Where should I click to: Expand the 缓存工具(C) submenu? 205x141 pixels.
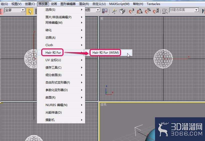coord(61,67)
